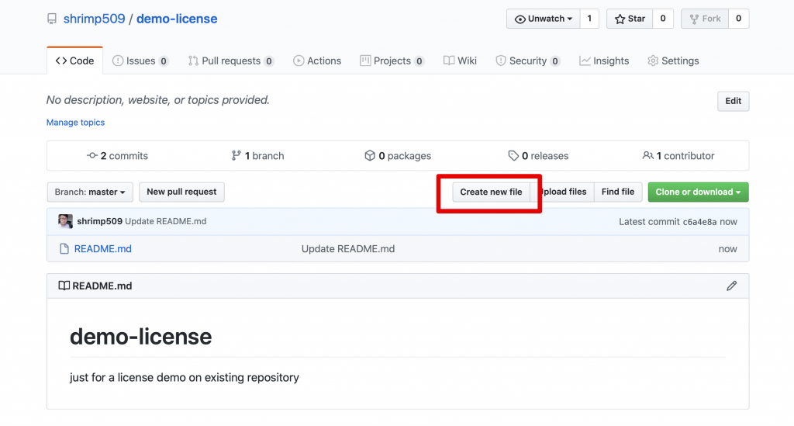
Task: Open the repository Settings tab
Action: pos(673,61)
